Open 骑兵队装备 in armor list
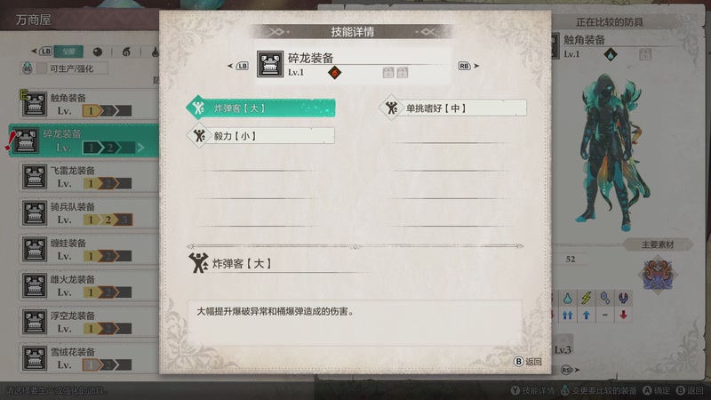Image resolution: width=711 pixels, height=400 pixels. 89,212
